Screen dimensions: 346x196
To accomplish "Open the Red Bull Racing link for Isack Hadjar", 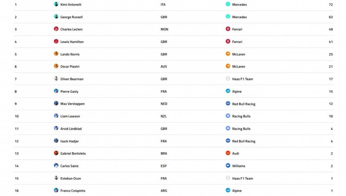I will click(244, 141).
